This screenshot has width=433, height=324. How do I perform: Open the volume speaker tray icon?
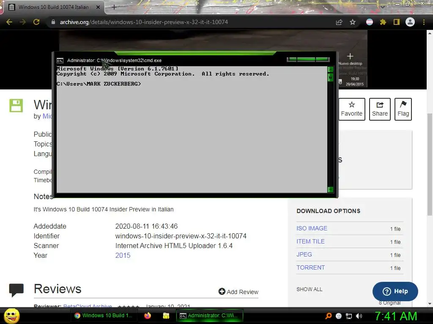pos(359,316)
